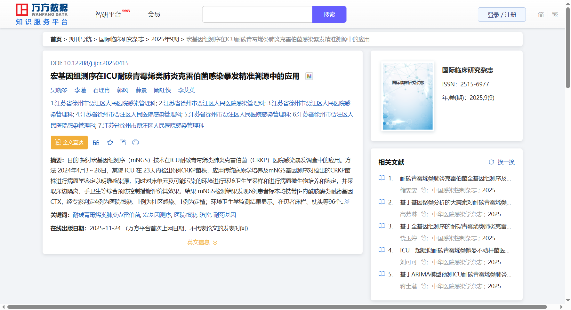This screenshot has width=571, height=310.
Task: Click the printer icon
Action: (x=135, y=143)
